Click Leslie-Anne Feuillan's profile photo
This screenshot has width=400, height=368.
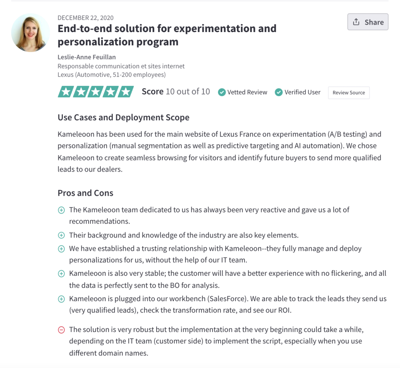tap(30, 32)
